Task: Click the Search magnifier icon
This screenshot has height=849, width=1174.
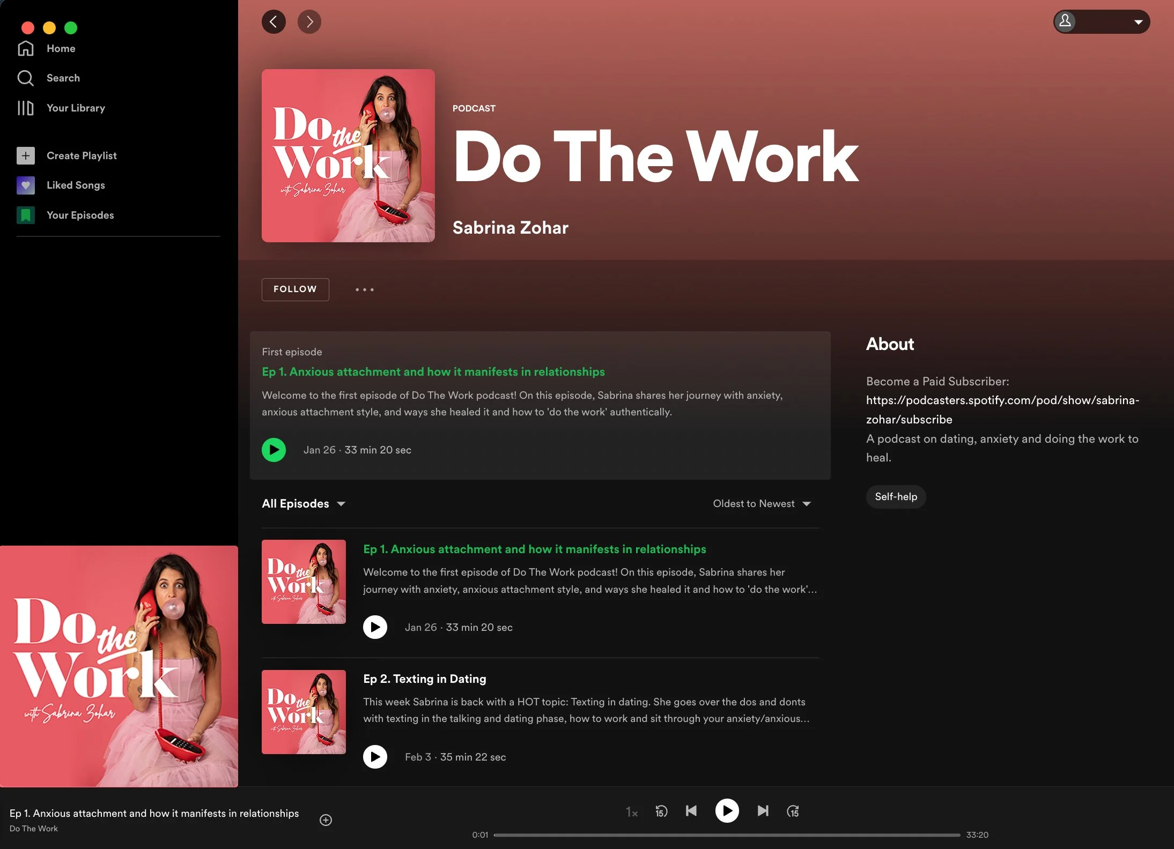Action: point(25,78)
